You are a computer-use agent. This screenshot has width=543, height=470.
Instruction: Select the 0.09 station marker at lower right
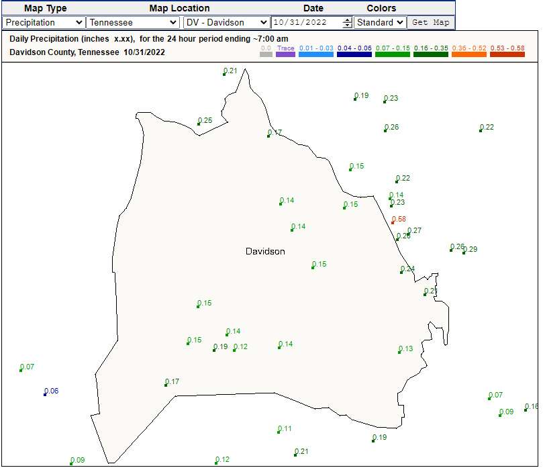coord(500,415)
